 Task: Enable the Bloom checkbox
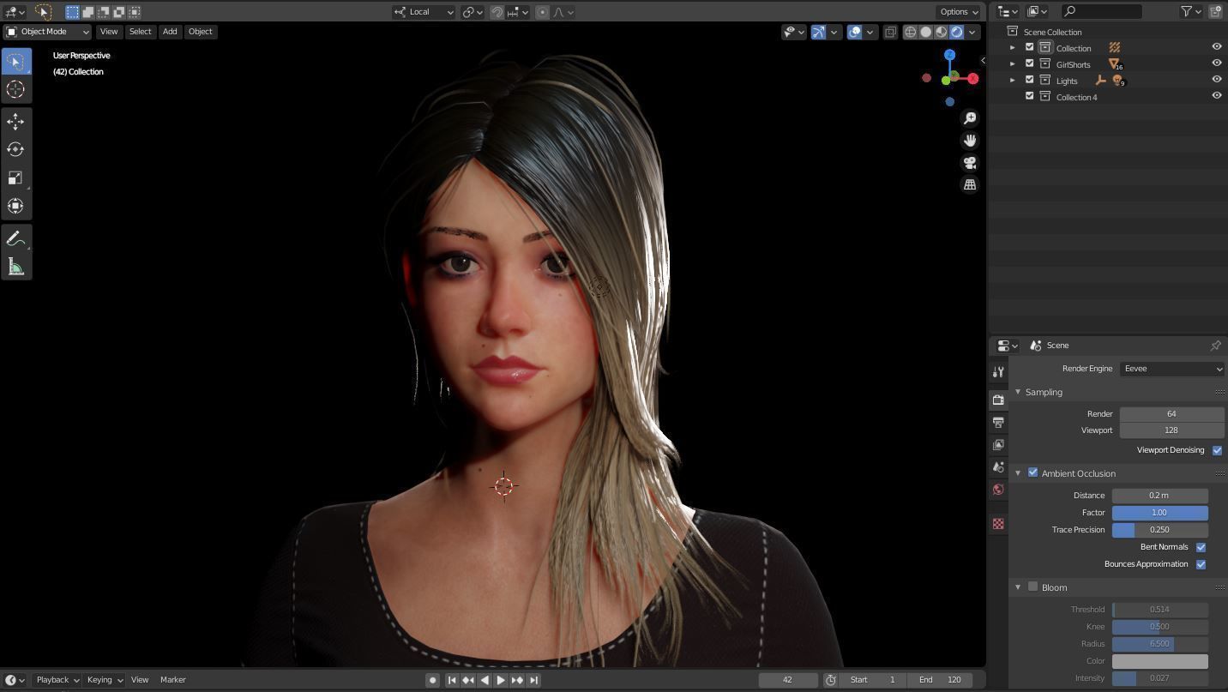[1032, 587]
